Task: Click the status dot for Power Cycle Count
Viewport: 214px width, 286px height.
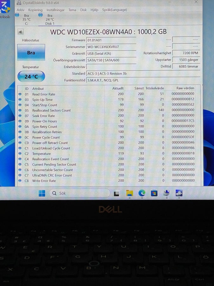Action: pyautogui.click(x=20, y=137)
